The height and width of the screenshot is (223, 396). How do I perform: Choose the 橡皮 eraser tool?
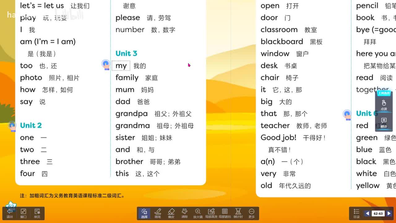pos(171,213)
